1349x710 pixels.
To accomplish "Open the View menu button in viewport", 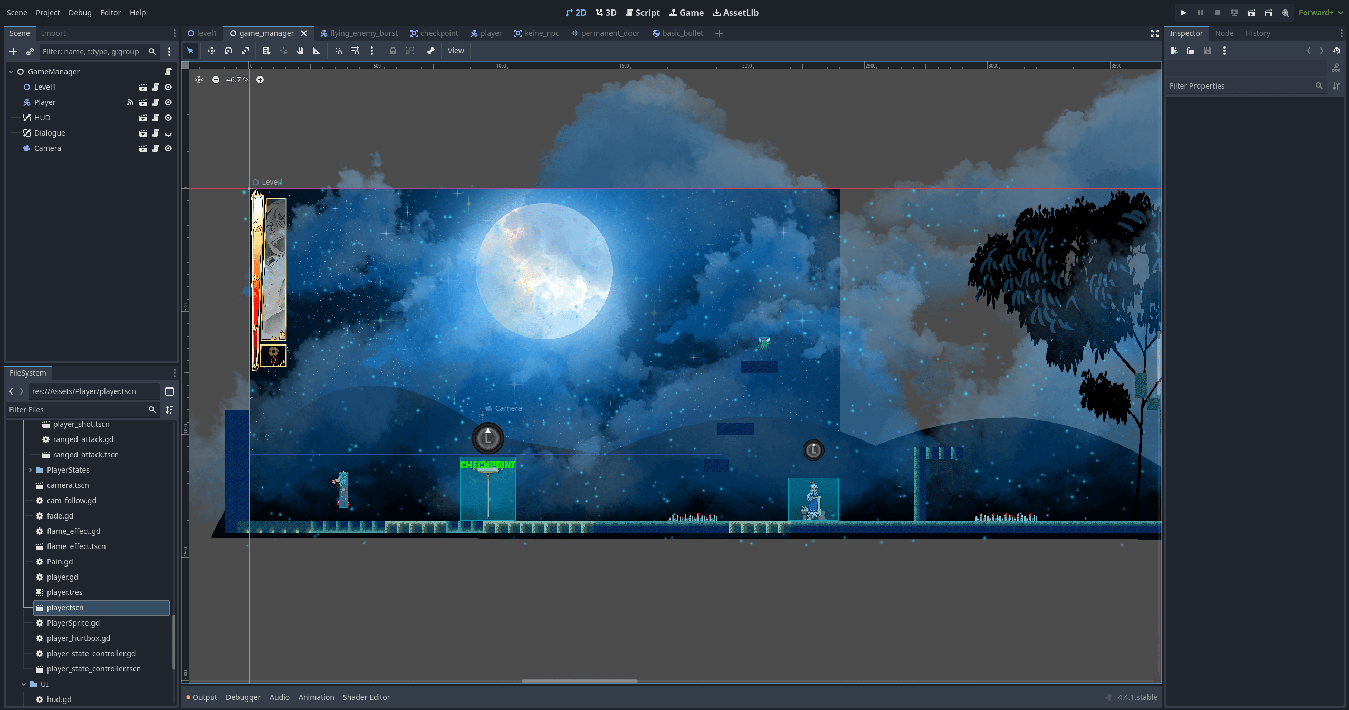I will tap(455, 51).
